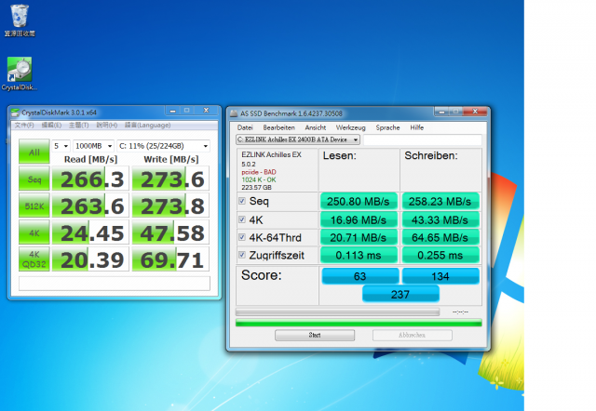Click the CrystalDiskMark title bar app icon
This screenshot has height=411, width=596.
click(15, 113)
